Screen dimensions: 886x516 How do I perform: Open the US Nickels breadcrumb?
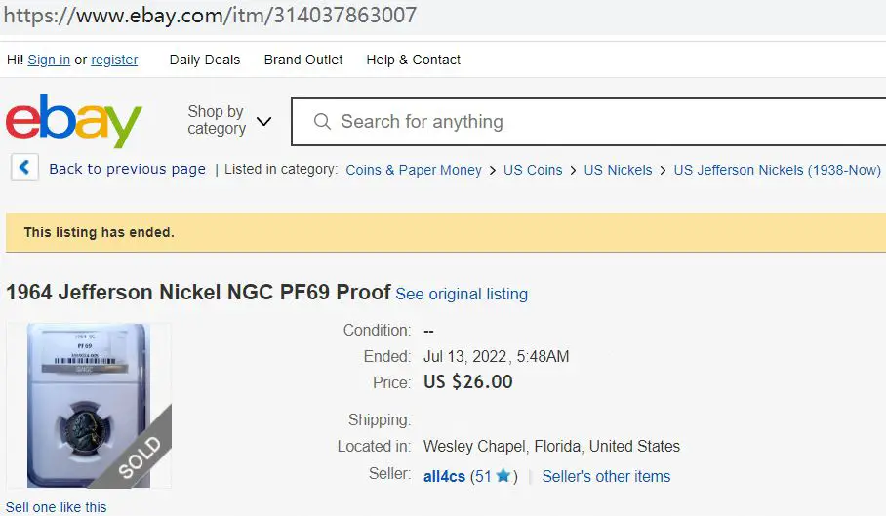tap(618, 170)
